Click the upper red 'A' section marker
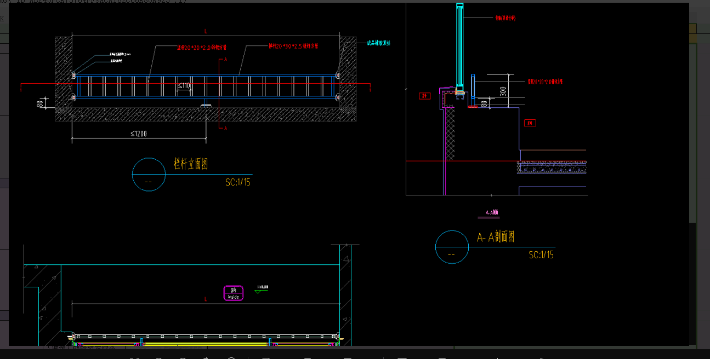Image resolution: width=710 pixels, height=359 pixels. coord(225,60)
